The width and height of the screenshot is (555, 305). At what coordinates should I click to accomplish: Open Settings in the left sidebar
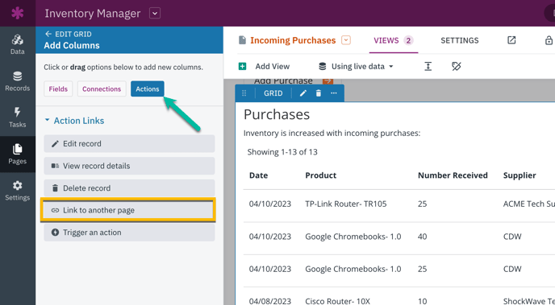tap(18, 191)
